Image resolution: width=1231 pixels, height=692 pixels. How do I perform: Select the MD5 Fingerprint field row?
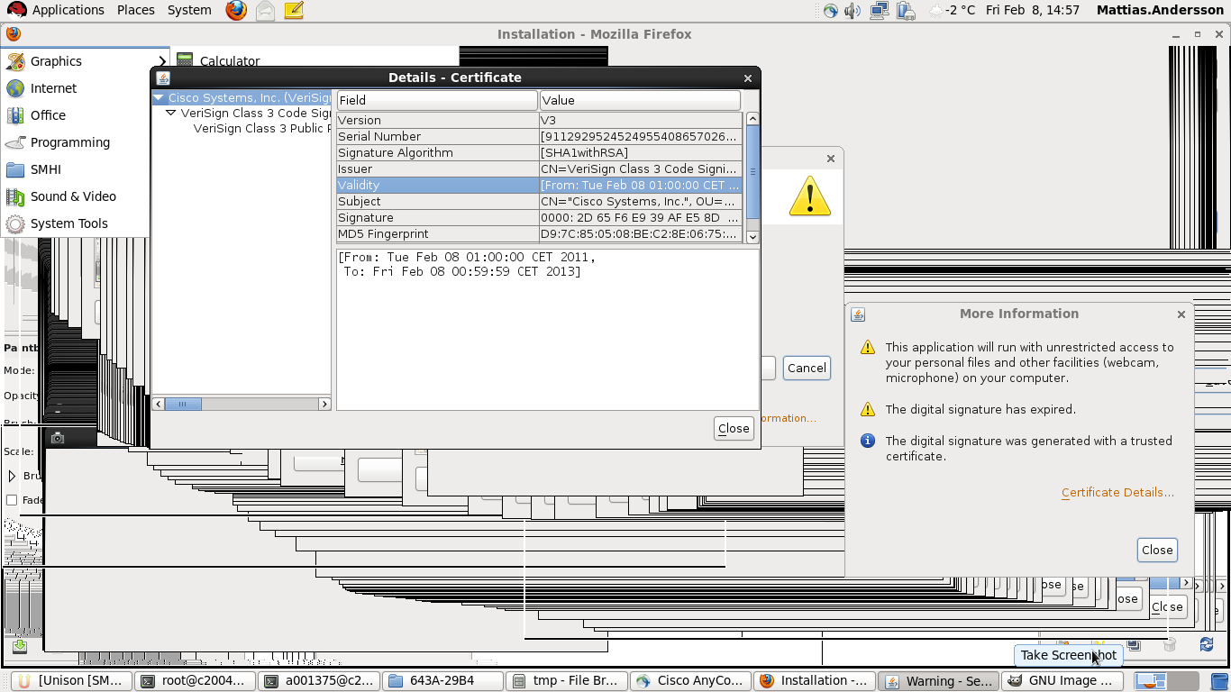[x=539, y=233]
